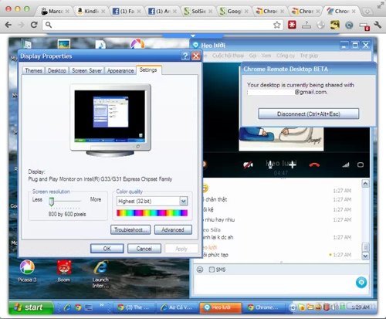This screenshot has width=386, height=319.
Task: Click the taskbar clock showing 1:29 AM
Action: [x=361, y=307]
